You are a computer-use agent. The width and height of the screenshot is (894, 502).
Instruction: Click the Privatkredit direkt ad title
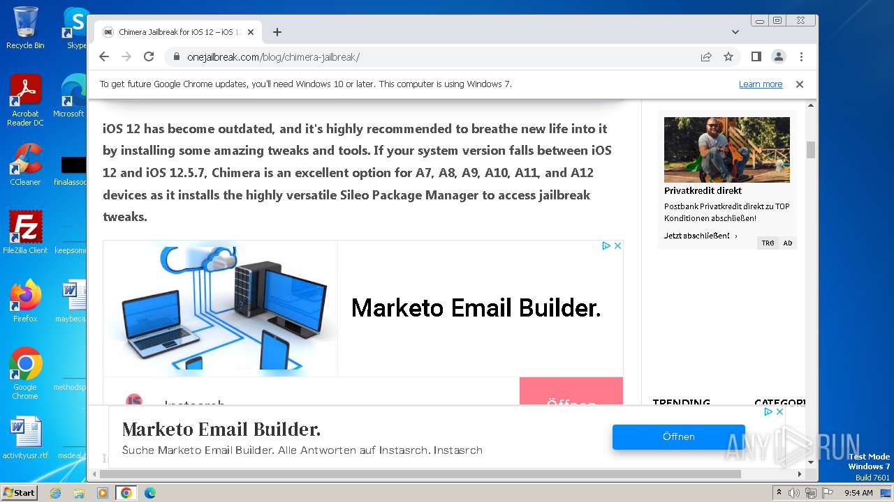click(x=703, y=190)
